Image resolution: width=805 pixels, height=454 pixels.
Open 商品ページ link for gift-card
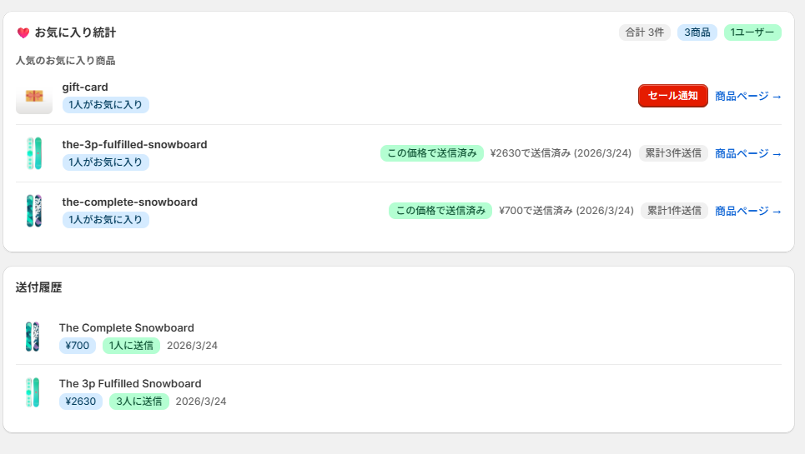click(747, 97)
